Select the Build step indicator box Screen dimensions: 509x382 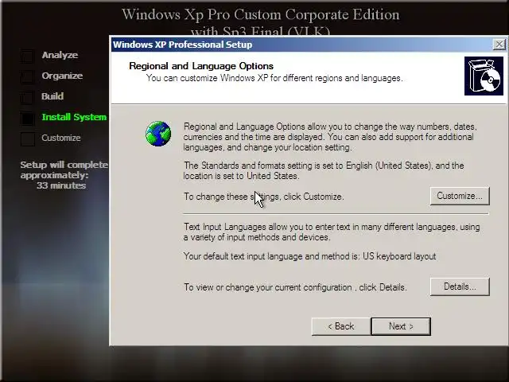tap(27, 97)
